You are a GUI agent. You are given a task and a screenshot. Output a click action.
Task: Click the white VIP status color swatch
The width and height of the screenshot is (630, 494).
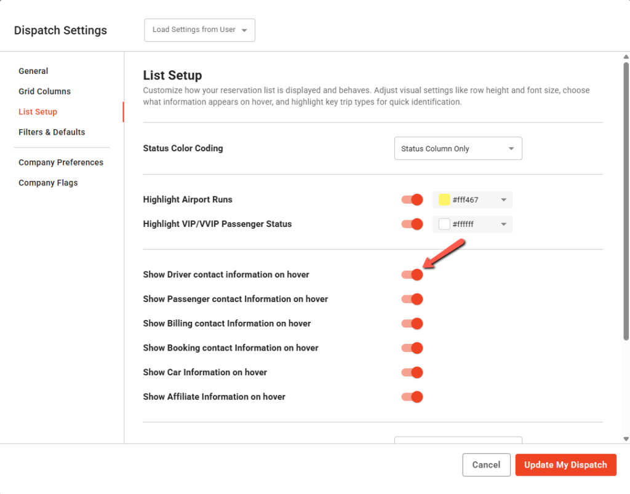(x=444, y=225)
